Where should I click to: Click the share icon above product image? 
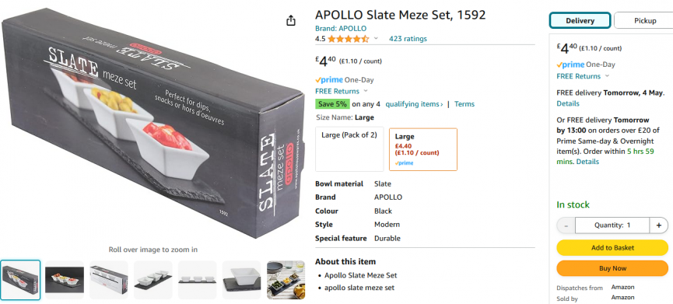point(291,20)
